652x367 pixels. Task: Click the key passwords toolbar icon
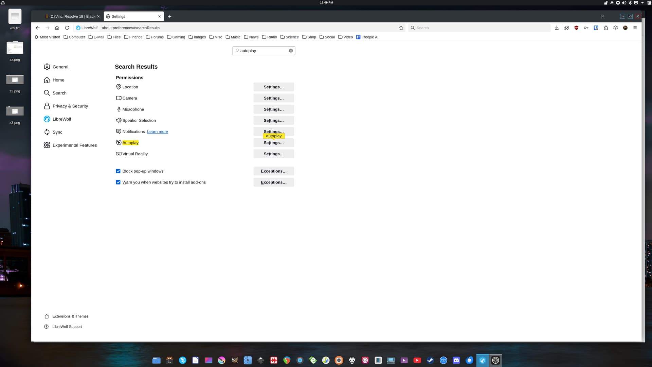[586, 28]
